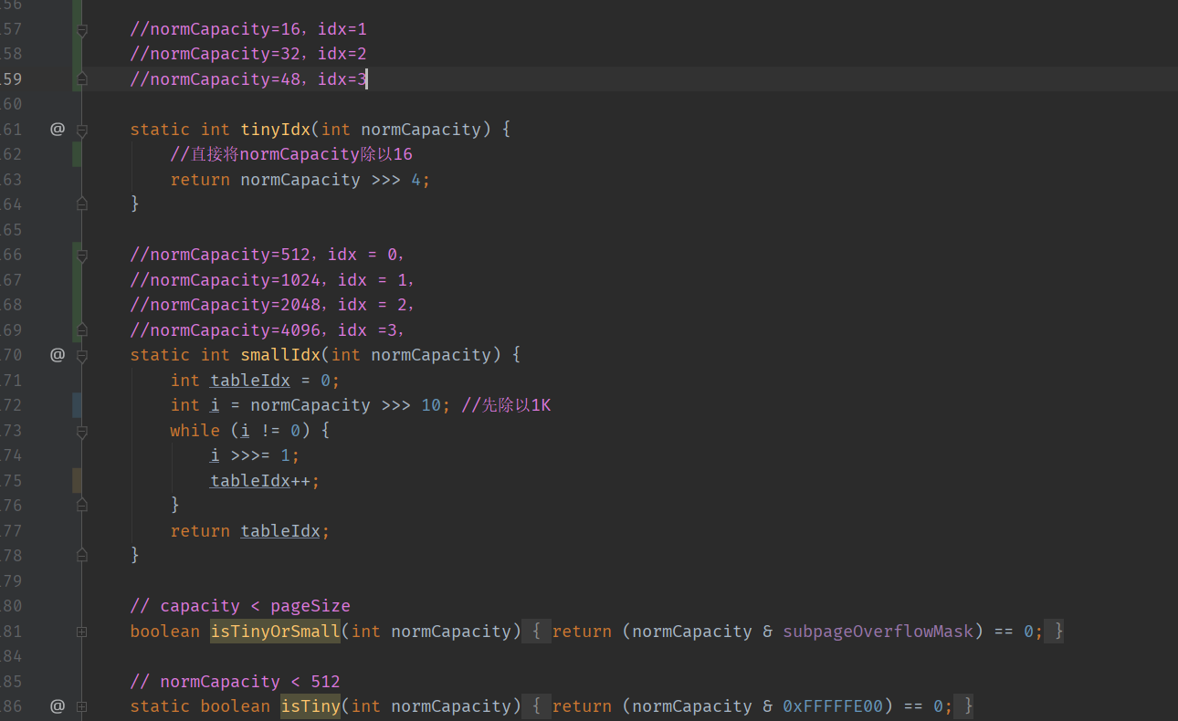Viewport: 1178px width, 721px height.
Task: Expand folded closing brace of isTinyOrSmall body
Action: click(1055, 631)
